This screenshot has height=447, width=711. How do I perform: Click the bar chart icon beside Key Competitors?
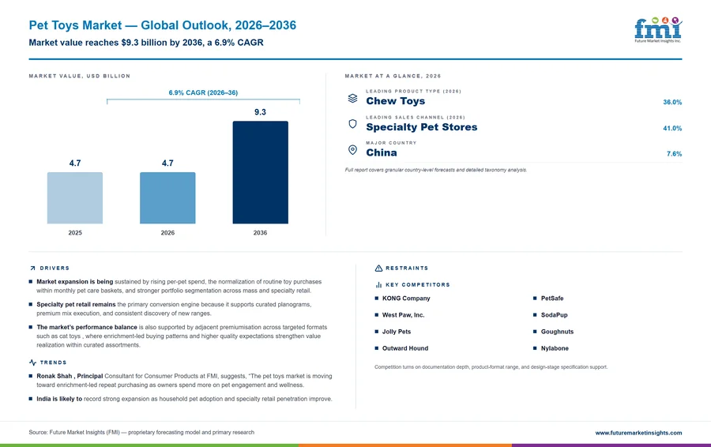pyautogui.click(x=378, y=284)
